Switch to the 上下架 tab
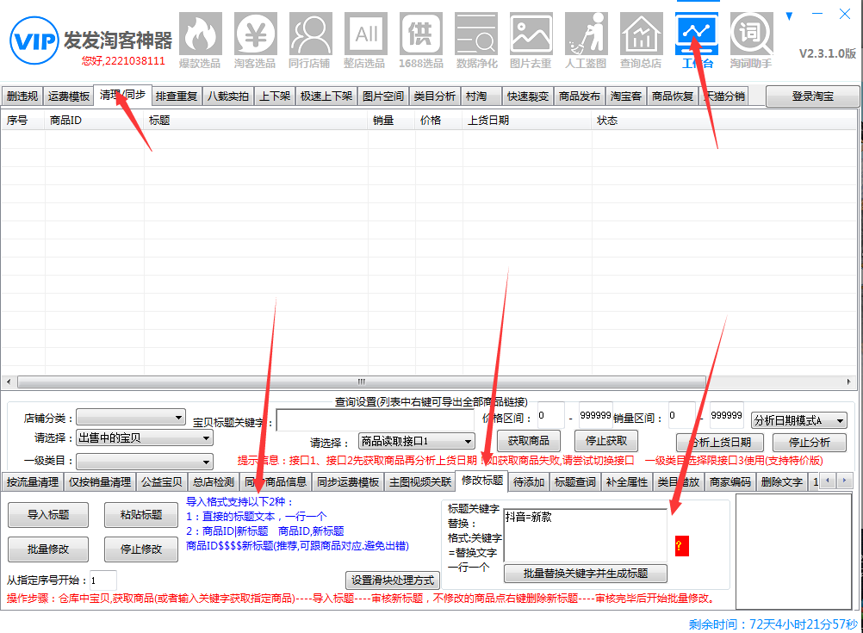This screenshot has width=863, height=633. pyautogui.click(x=275, y=96)
